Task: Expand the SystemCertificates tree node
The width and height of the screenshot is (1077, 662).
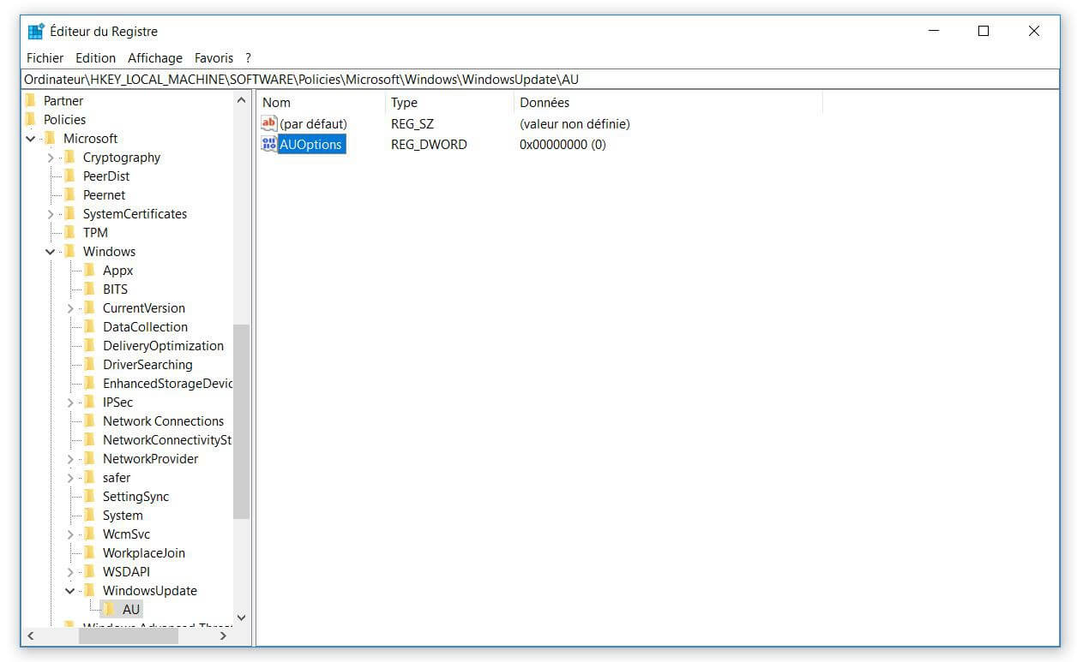Action: point(51,214)
